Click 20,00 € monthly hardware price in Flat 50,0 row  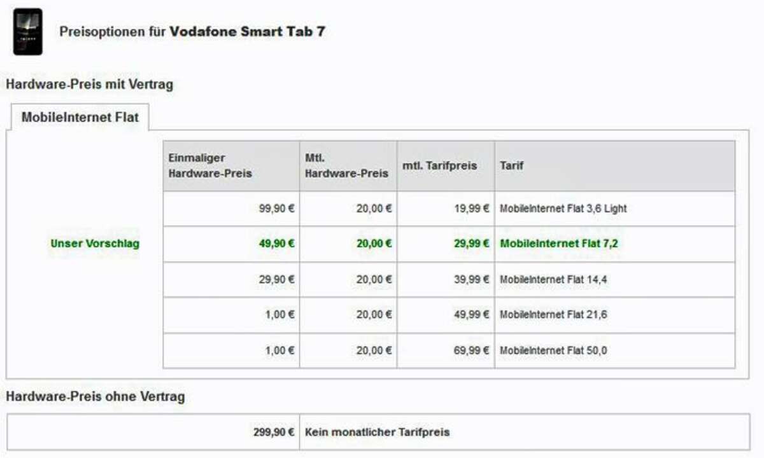pos(374,350)
